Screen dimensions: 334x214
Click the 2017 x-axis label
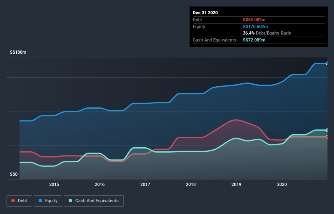click(x=145, y=184)
